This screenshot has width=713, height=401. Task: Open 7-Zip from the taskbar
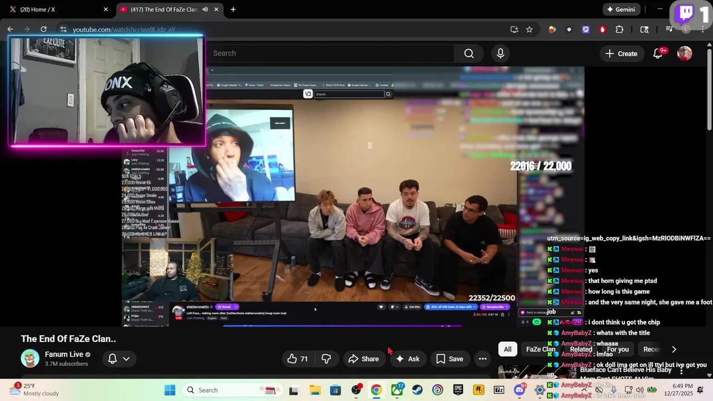(x=499, y=390)
